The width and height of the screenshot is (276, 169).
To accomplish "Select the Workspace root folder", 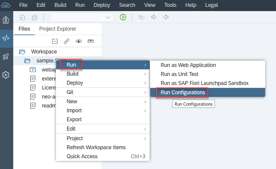I will tap(44, 52).
